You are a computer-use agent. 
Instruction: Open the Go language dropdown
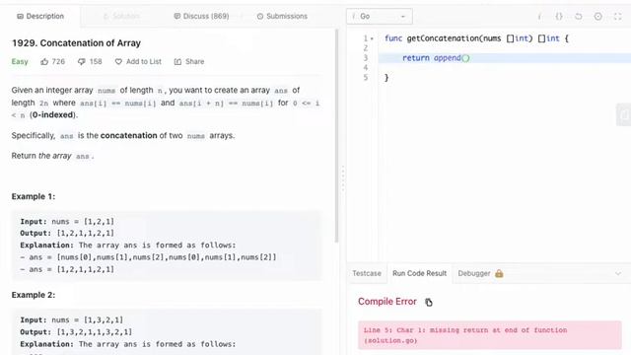[x=379, y=16]
